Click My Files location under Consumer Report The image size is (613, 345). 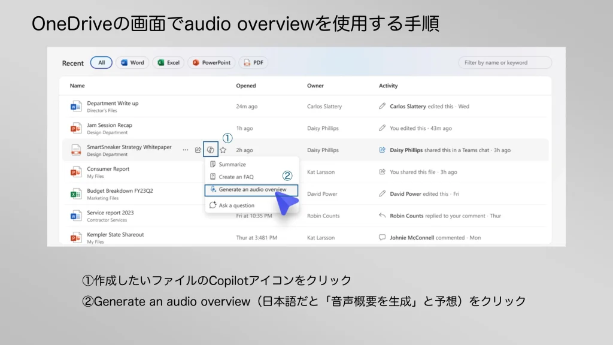pos(95,177)
